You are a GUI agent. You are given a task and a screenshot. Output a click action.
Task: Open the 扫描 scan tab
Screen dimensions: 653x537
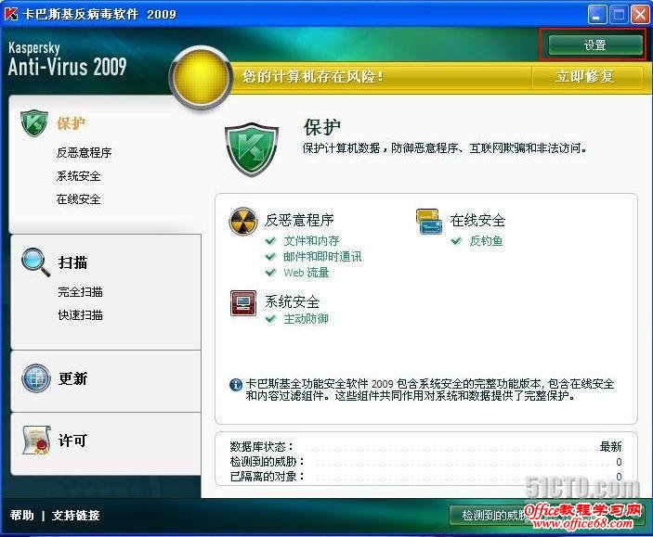coord(72,262)
